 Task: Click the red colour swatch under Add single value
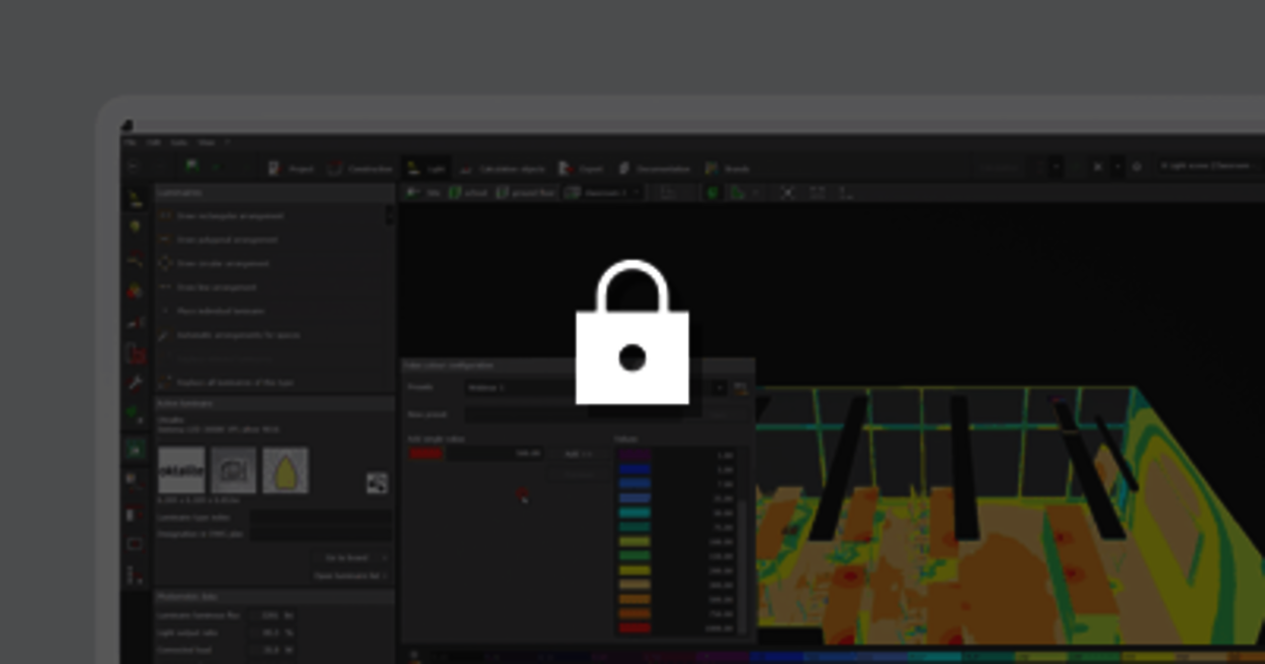tap(426, 454)
